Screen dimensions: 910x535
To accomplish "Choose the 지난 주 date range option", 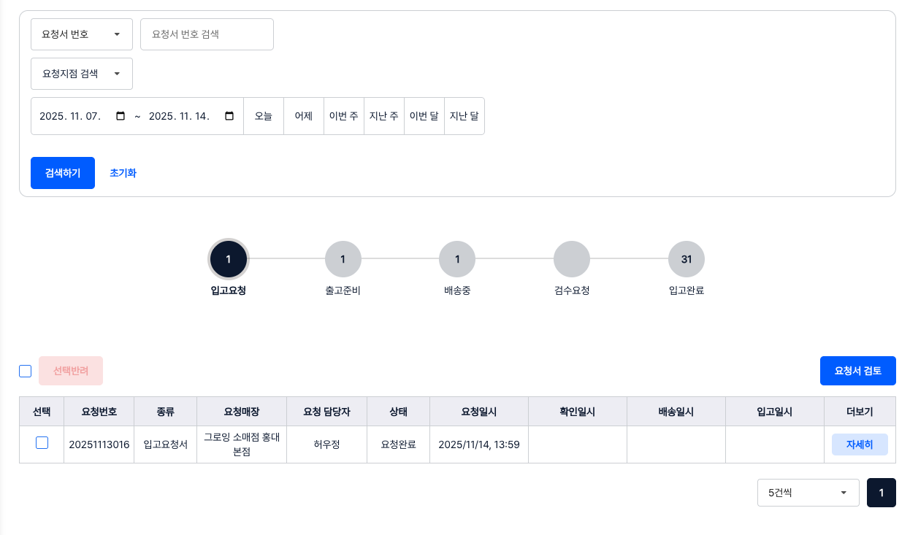I will [x=384, y=116].
